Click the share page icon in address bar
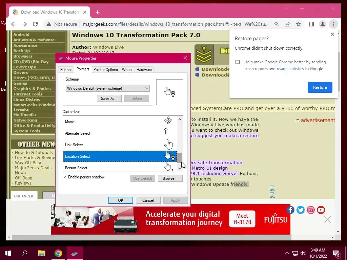The image size is (347, 260). (287, 24)
